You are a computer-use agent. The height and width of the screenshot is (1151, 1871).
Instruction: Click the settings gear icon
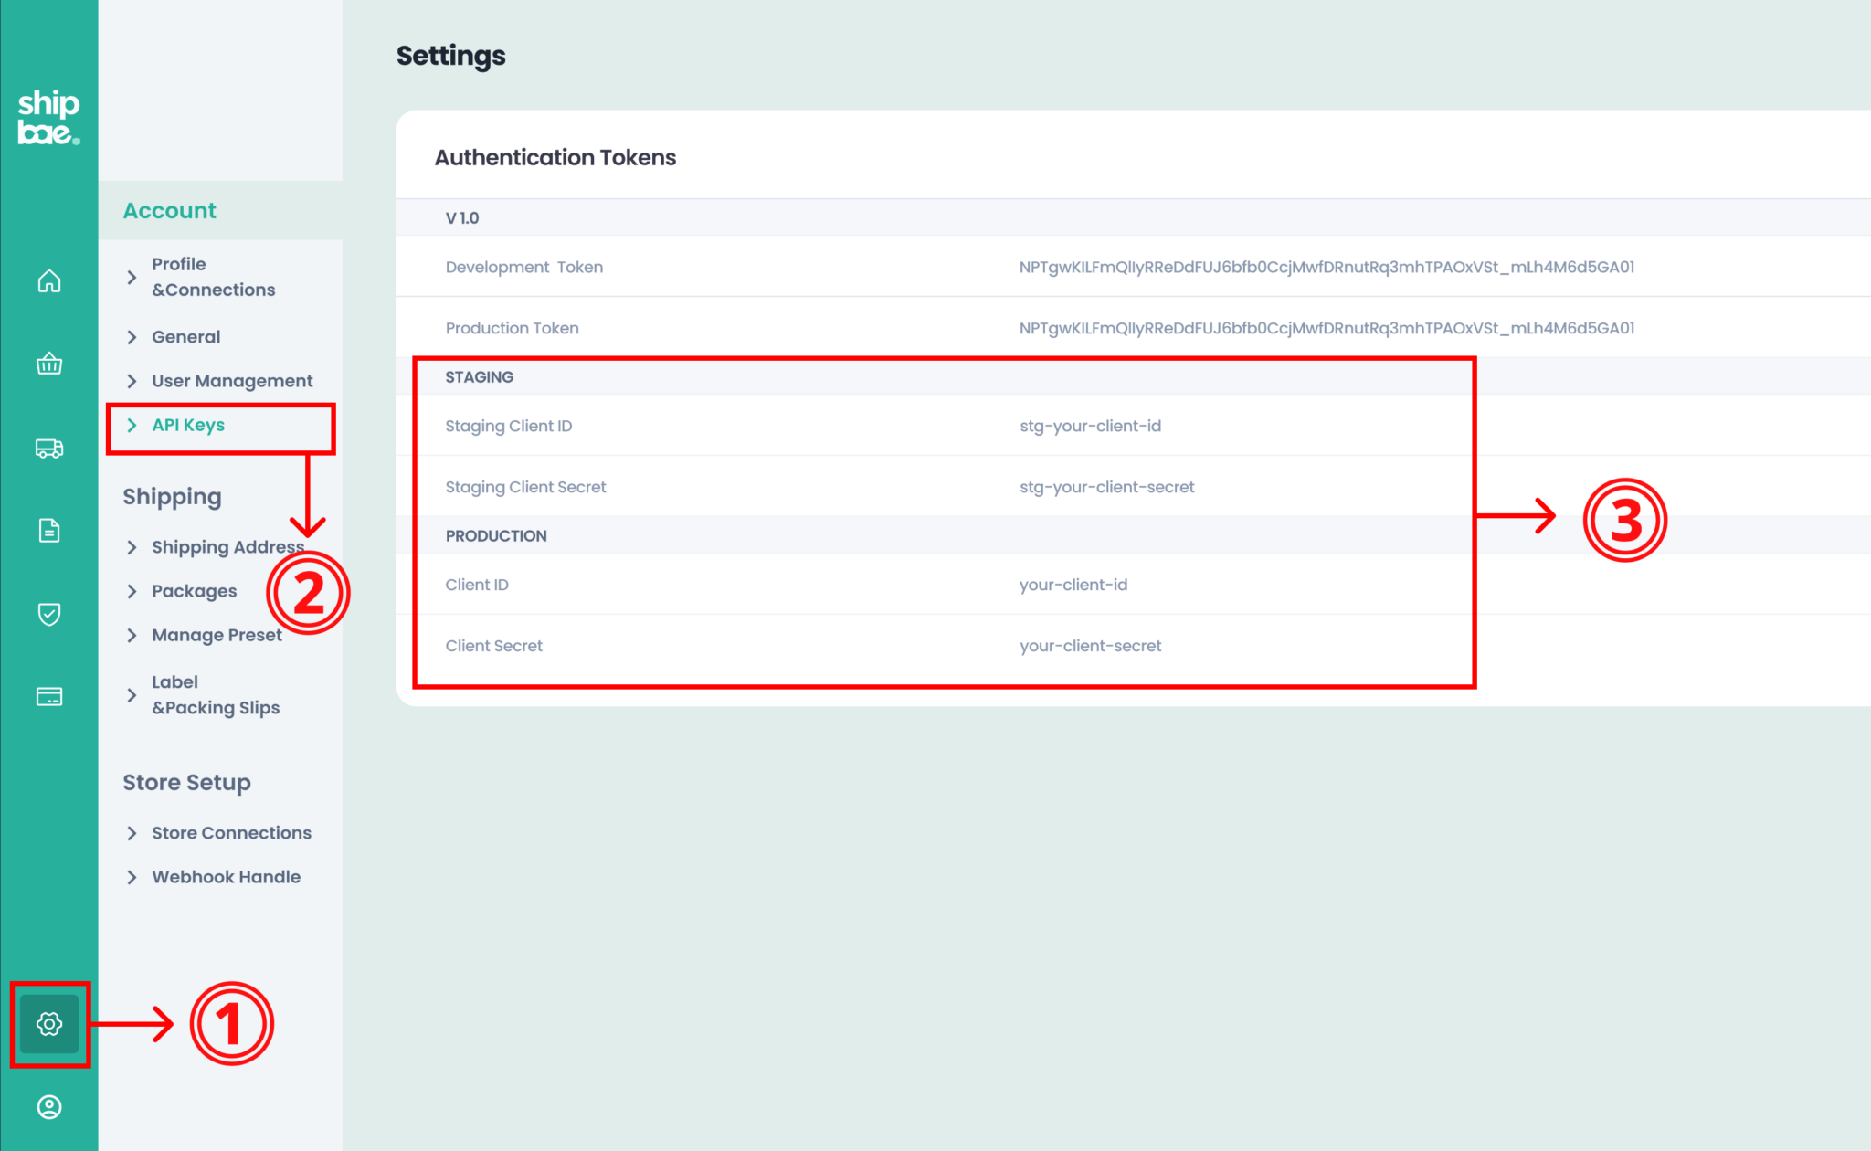click(x=49, y=1025)
